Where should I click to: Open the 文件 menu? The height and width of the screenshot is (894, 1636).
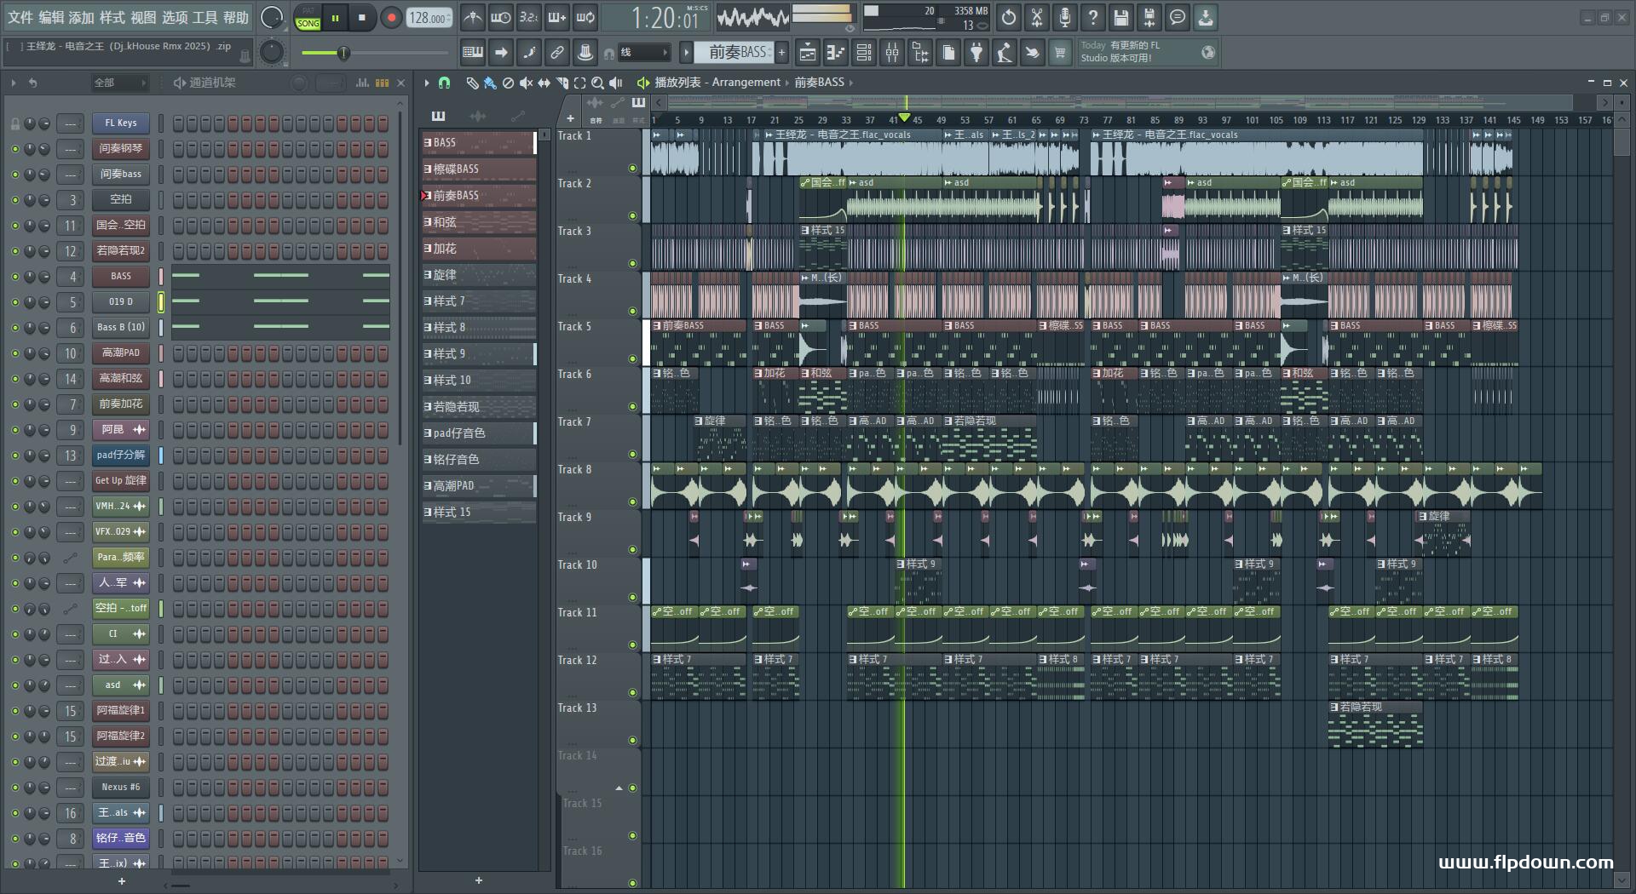coord(20,17)
